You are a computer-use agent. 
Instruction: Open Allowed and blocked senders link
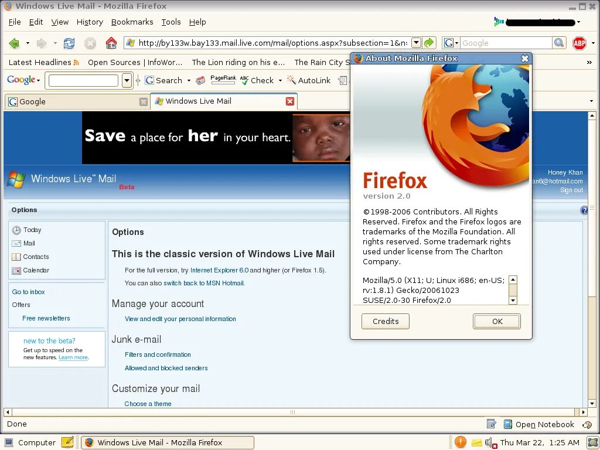166,368
